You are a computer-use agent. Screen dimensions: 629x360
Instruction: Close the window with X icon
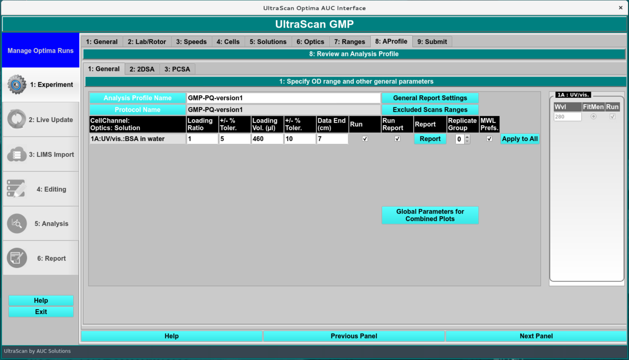(620, 8)
